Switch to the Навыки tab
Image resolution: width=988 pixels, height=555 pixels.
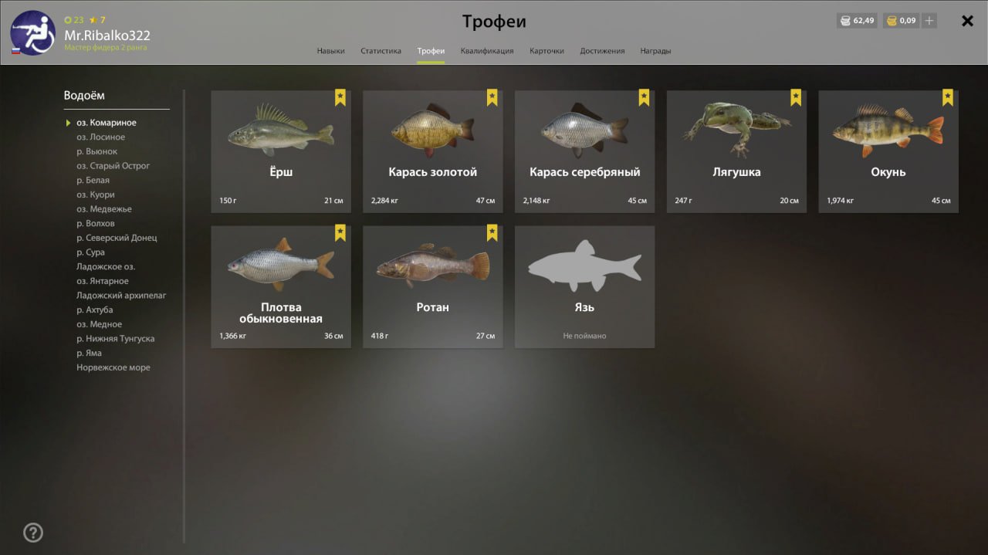pos(330,51)
